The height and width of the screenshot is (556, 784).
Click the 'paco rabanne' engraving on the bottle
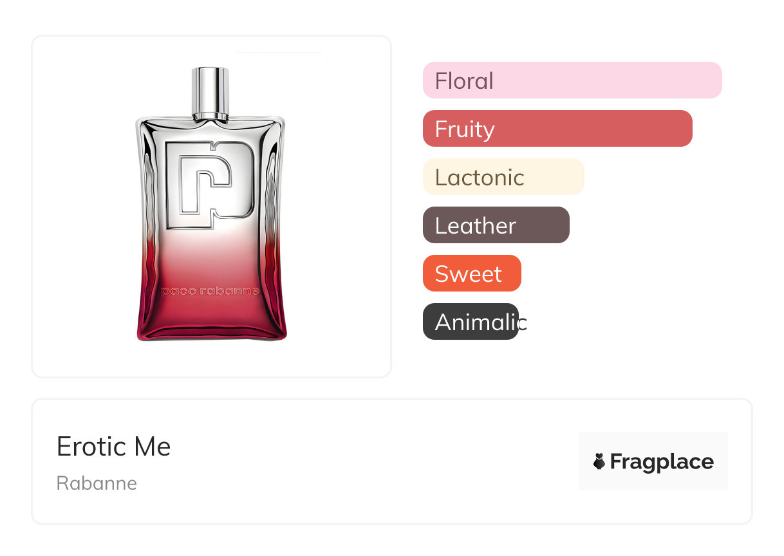(210, 291)
